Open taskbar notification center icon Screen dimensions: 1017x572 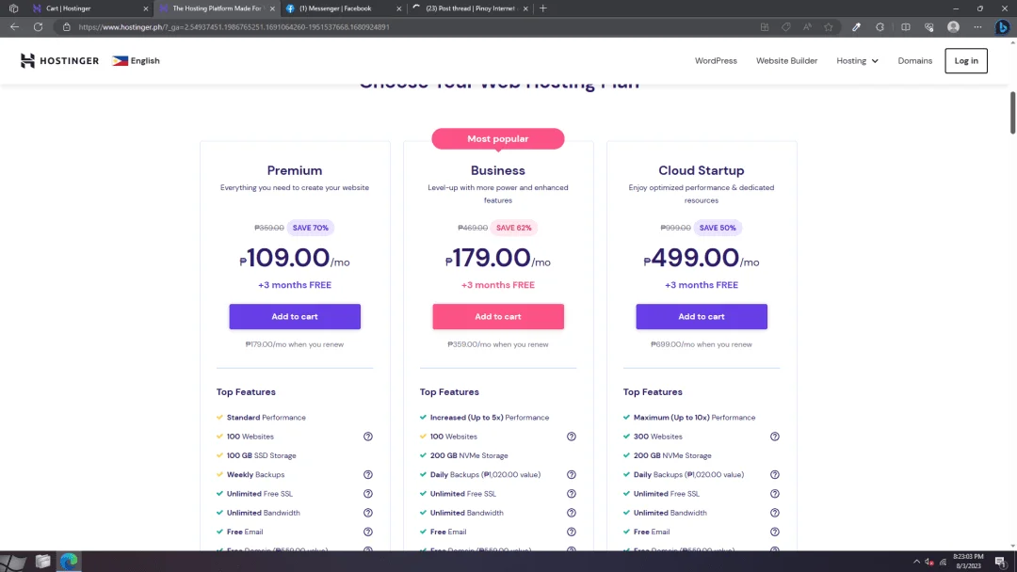(x=1000, y=562)
